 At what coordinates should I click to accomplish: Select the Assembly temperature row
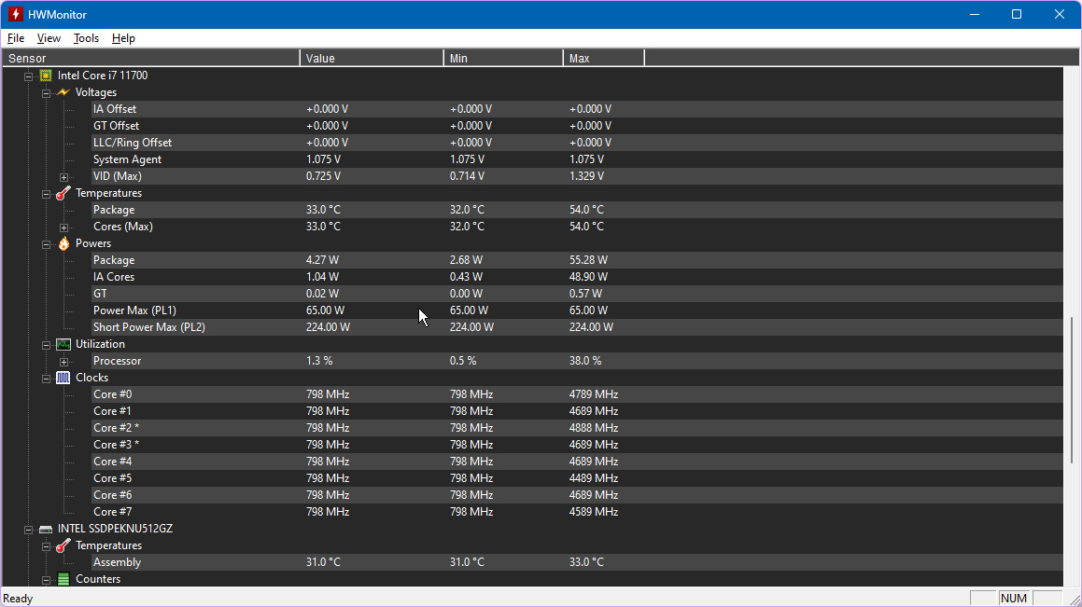point(578,562)
